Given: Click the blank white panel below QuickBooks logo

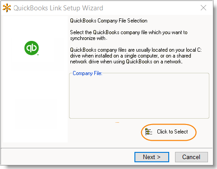Looking at the screenshot, I should tap(35, 114).
